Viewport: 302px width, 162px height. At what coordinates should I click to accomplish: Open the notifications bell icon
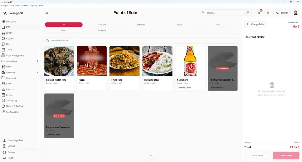[259, 13]
